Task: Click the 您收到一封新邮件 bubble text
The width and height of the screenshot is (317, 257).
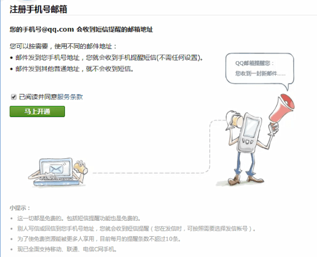Action: tap(260, 73)
